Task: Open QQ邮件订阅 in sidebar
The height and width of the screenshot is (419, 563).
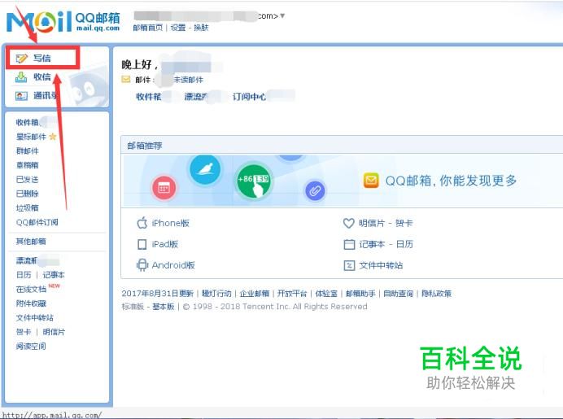Action: (x=37, y=222)
